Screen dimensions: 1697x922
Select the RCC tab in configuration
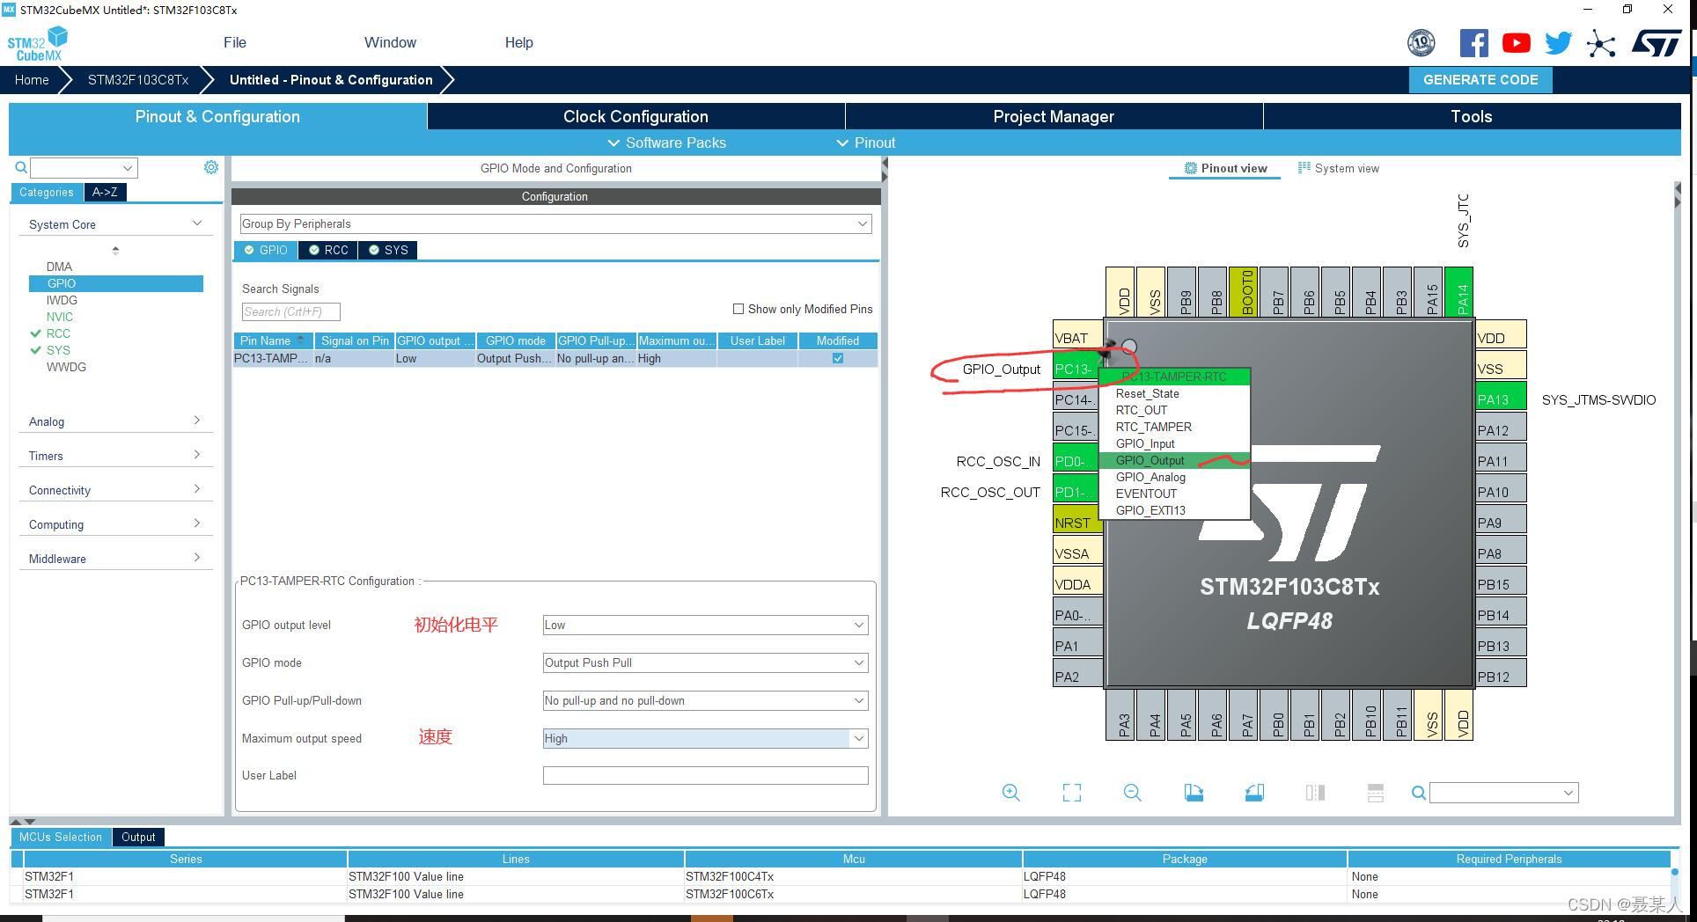pos(328,250)
